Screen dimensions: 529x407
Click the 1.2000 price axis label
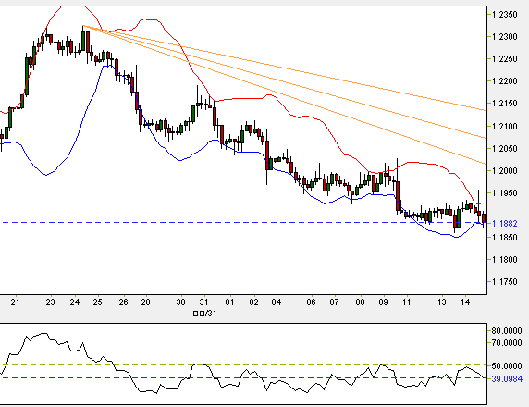point(504,171)
